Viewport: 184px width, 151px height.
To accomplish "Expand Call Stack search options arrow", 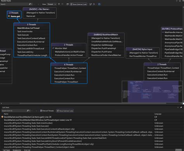I will click(30, 111).
